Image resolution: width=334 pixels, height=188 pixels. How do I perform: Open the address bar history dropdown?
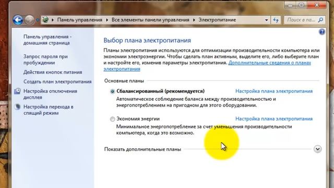click(x=267, y=20)
